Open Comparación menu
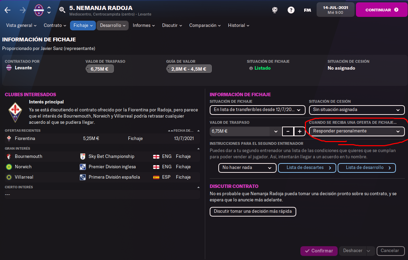The height and width of the screenshot is (260, 408). click(x=205, y=26)
